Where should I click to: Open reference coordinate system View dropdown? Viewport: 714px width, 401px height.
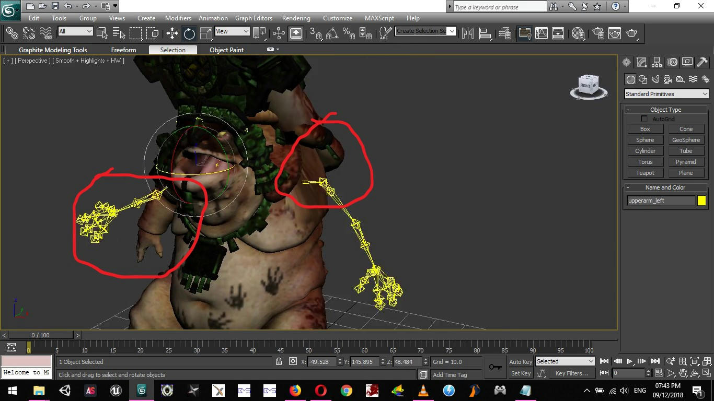click(x=232, y=31)
